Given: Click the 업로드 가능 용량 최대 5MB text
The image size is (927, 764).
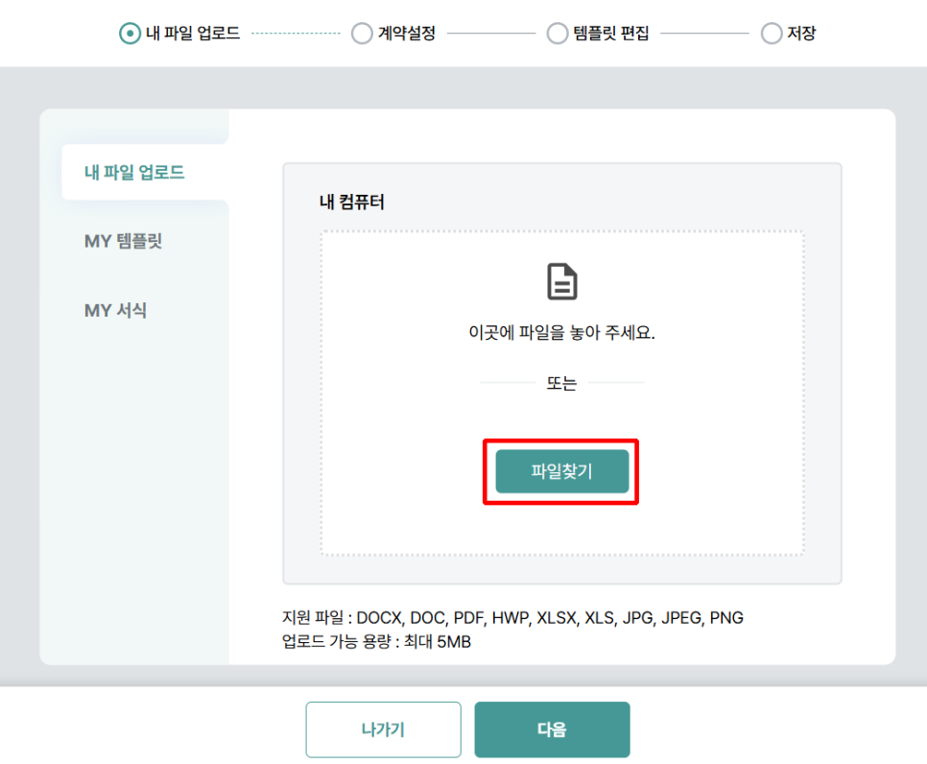Looking at the screenshot, I should (376, 641).
